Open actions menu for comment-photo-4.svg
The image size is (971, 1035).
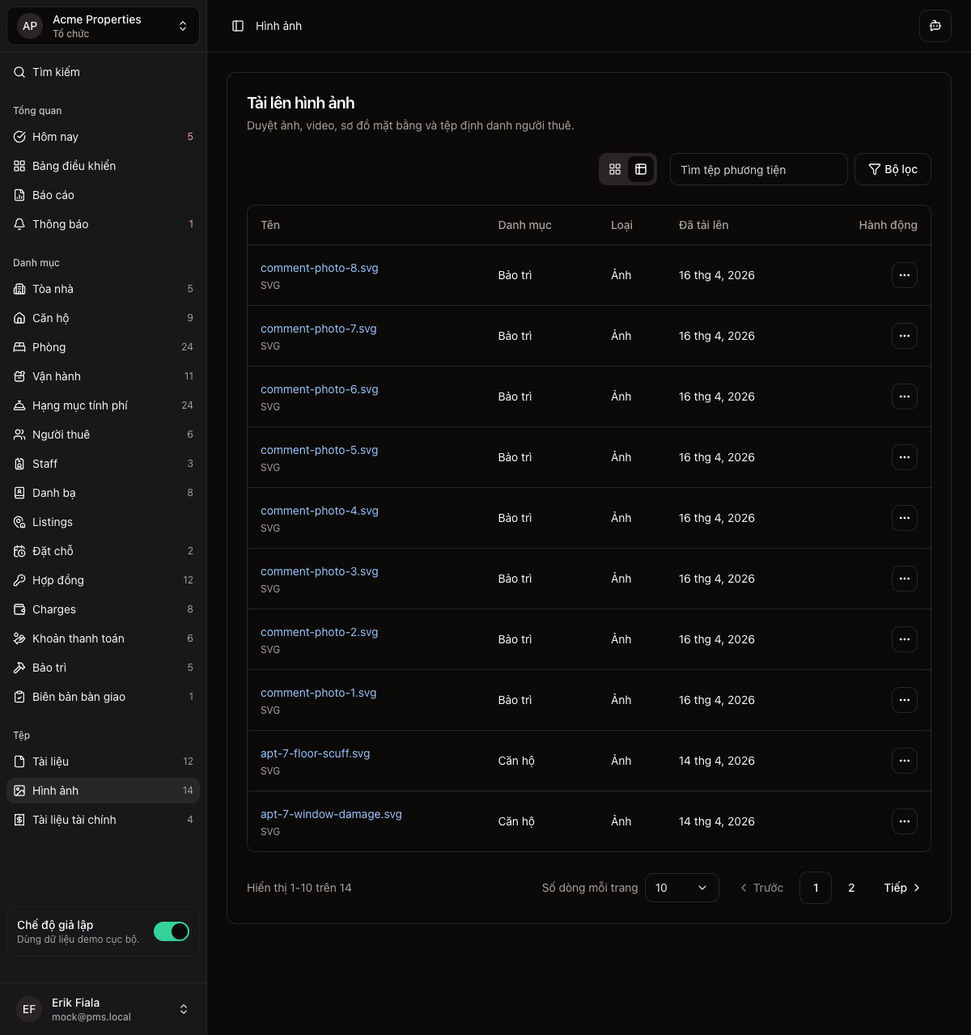[904, 518]
